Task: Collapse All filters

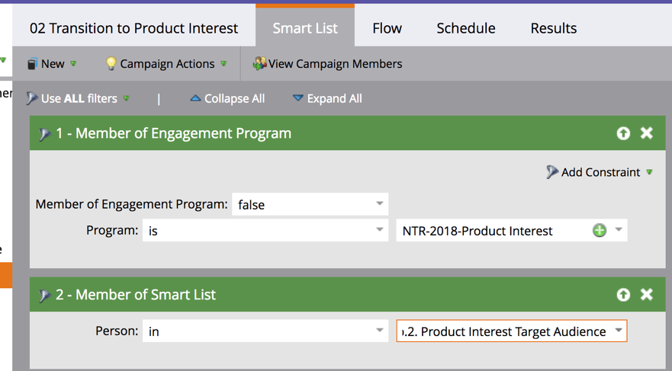Action: pyautogui.click(x=227, y=98)
